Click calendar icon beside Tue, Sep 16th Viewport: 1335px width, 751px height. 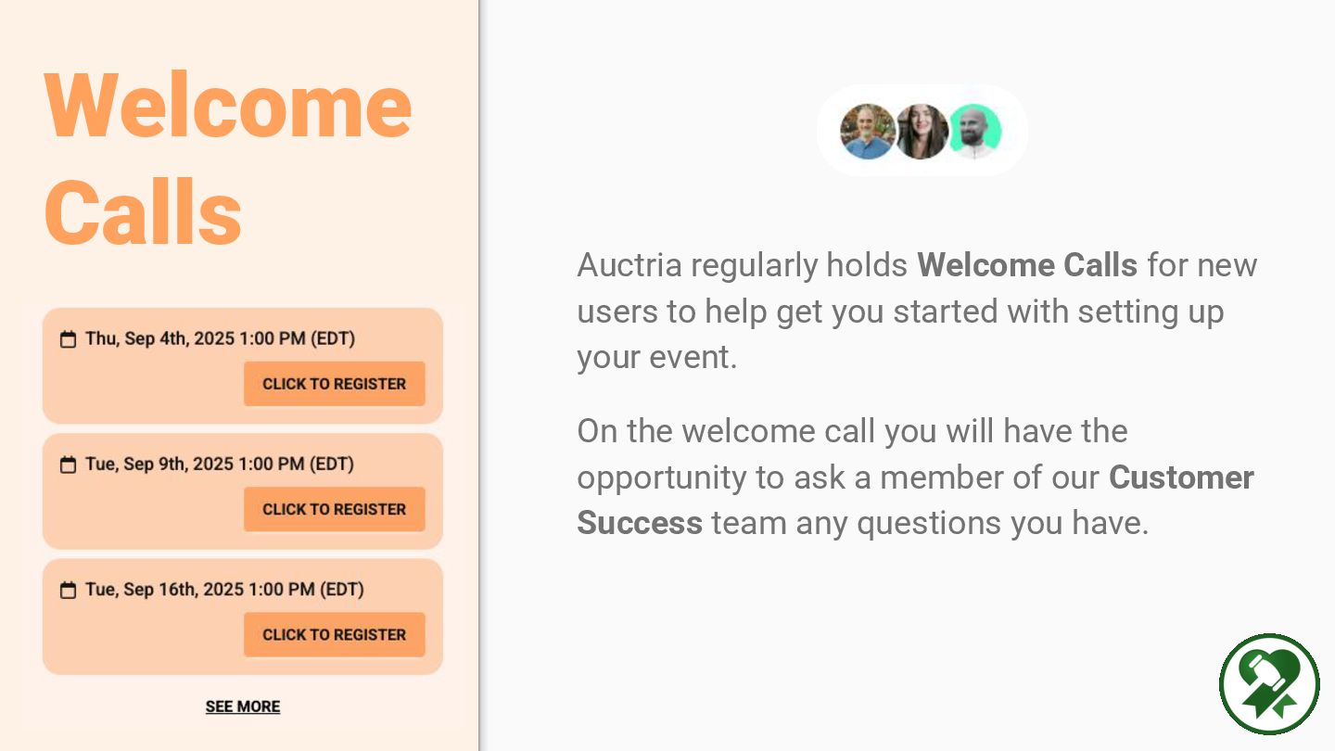coord(68,590)
